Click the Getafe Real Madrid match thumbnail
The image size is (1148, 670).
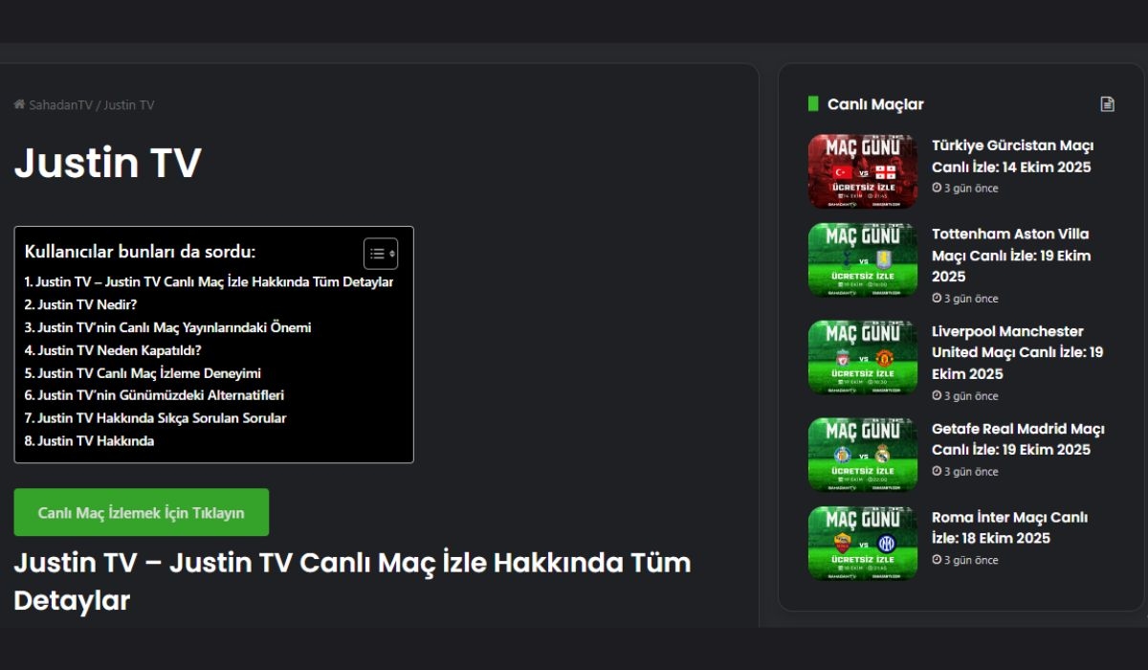pos(862,454)
